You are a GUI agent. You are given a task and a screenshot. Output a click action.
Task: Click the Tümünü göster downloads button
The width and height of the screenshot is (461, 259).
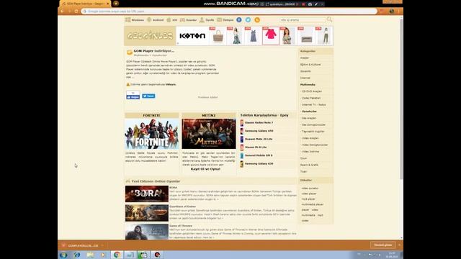[382, 245]
